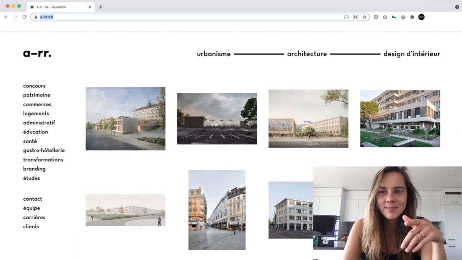
Task: Open the design d'intérieur section
Action: 412,54
